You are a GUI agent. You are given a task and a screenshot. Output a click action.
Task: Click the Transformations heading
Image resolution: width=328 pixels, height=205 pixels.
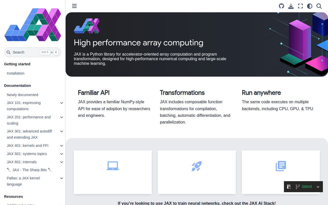(x=182, y=93)
